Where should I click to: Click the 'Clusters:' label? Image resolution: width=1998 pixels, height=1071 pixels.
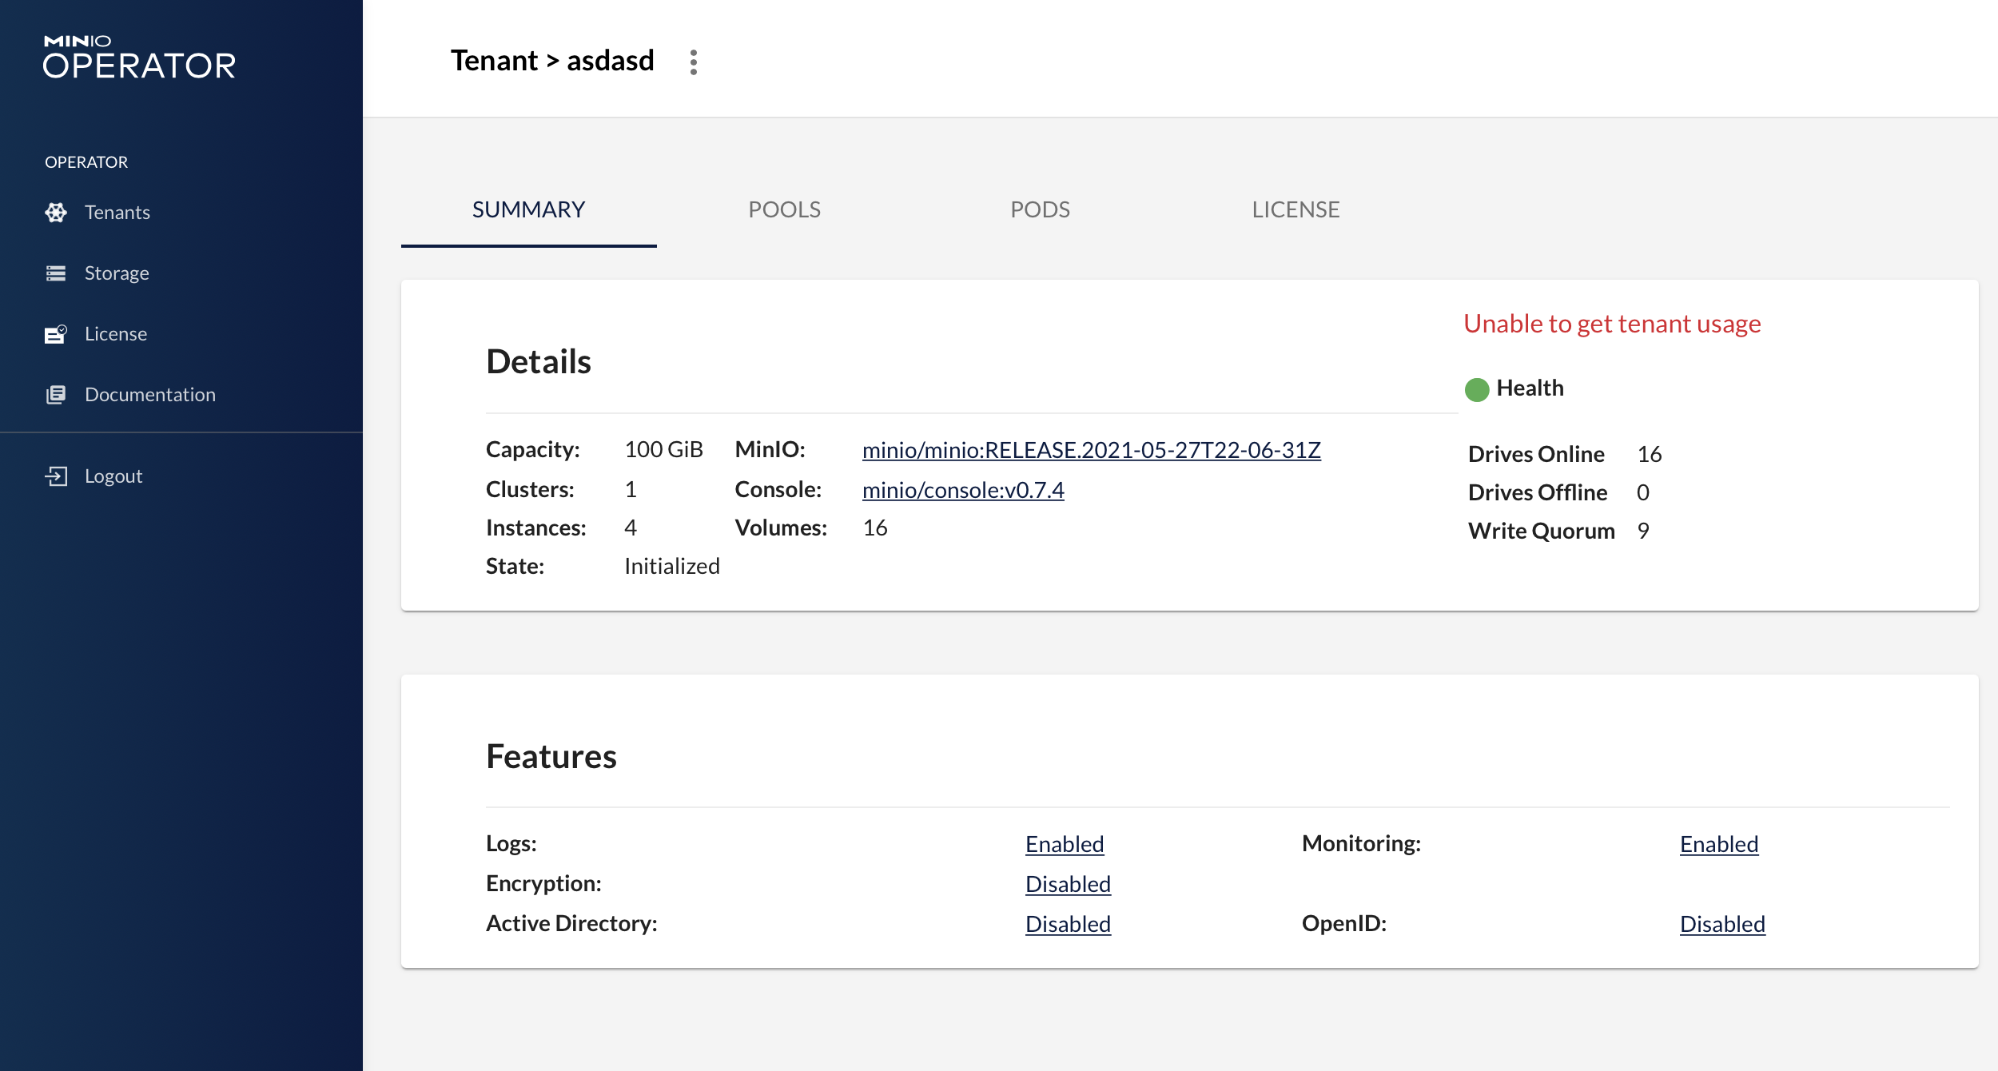(530, 489)
